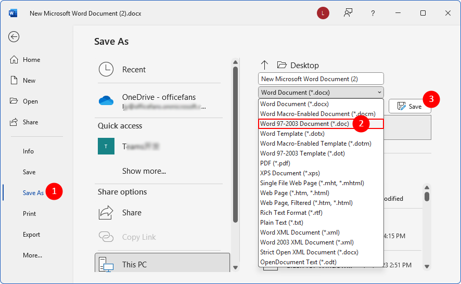Go to the Print section
Viewport: 461px width, 284px height.
pos(30,214)
